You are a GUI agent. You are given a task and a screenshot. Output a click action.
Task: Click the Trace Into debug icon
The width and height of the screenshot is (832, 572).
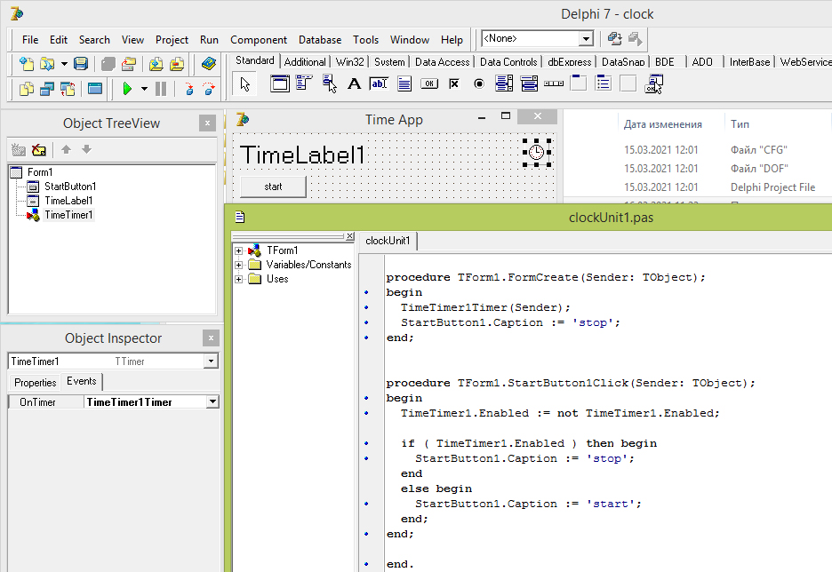coord(189,89)
